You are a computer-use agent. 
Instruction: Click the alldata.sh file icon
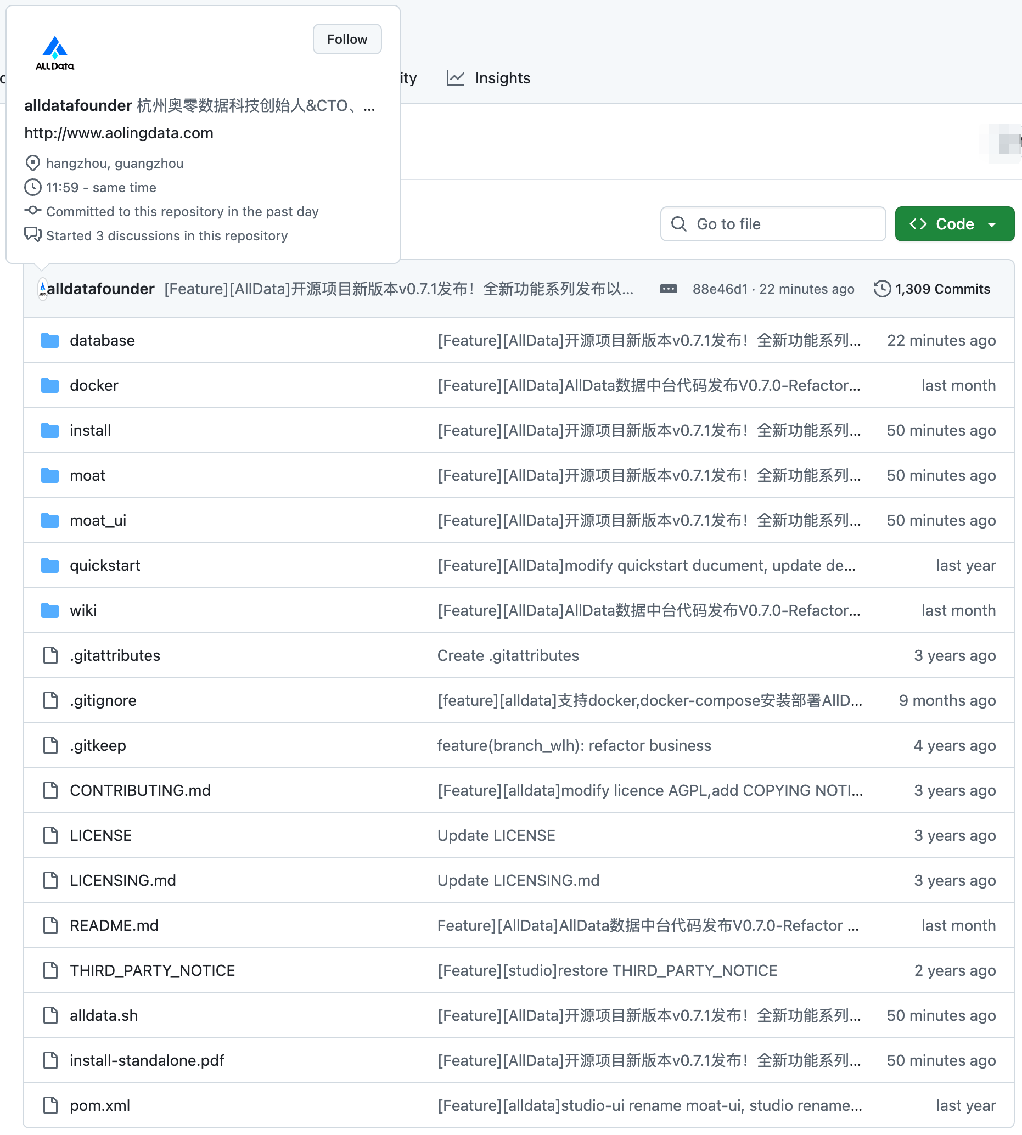(x=50, y=1015)
